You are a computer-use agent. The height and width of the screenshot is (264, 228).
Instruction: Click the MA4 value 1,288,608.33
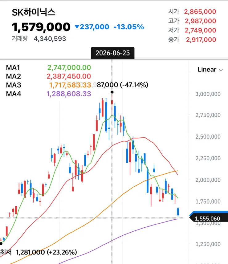[69, 94]
